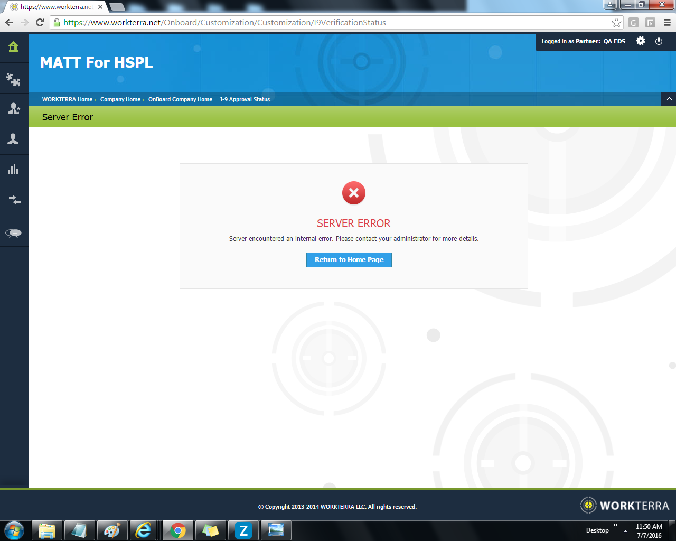Click the browser back arrow

tap(9, 23)
